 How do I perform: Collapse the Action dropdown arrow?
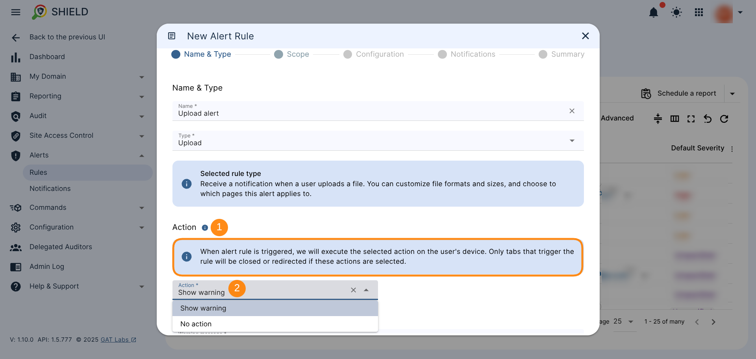tap(366, 290)
